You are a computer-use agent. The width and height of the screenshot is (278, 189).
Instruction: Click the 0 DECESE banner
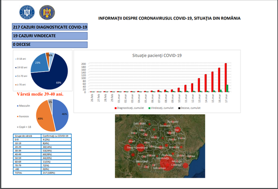pyautogui.click(x=49, y=44)
